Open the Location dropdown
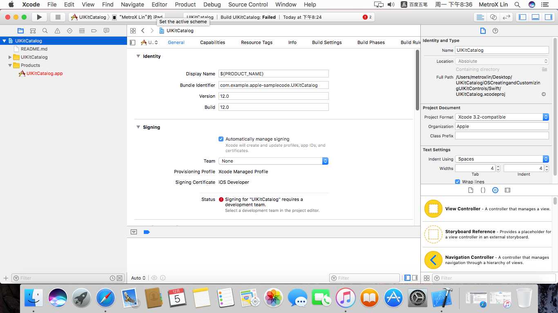Screen dimensions: 558x313 (x=502, y=61)
